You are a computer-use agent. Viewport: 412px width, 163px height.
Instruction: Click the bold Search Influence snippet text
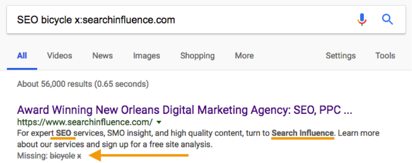303,133
